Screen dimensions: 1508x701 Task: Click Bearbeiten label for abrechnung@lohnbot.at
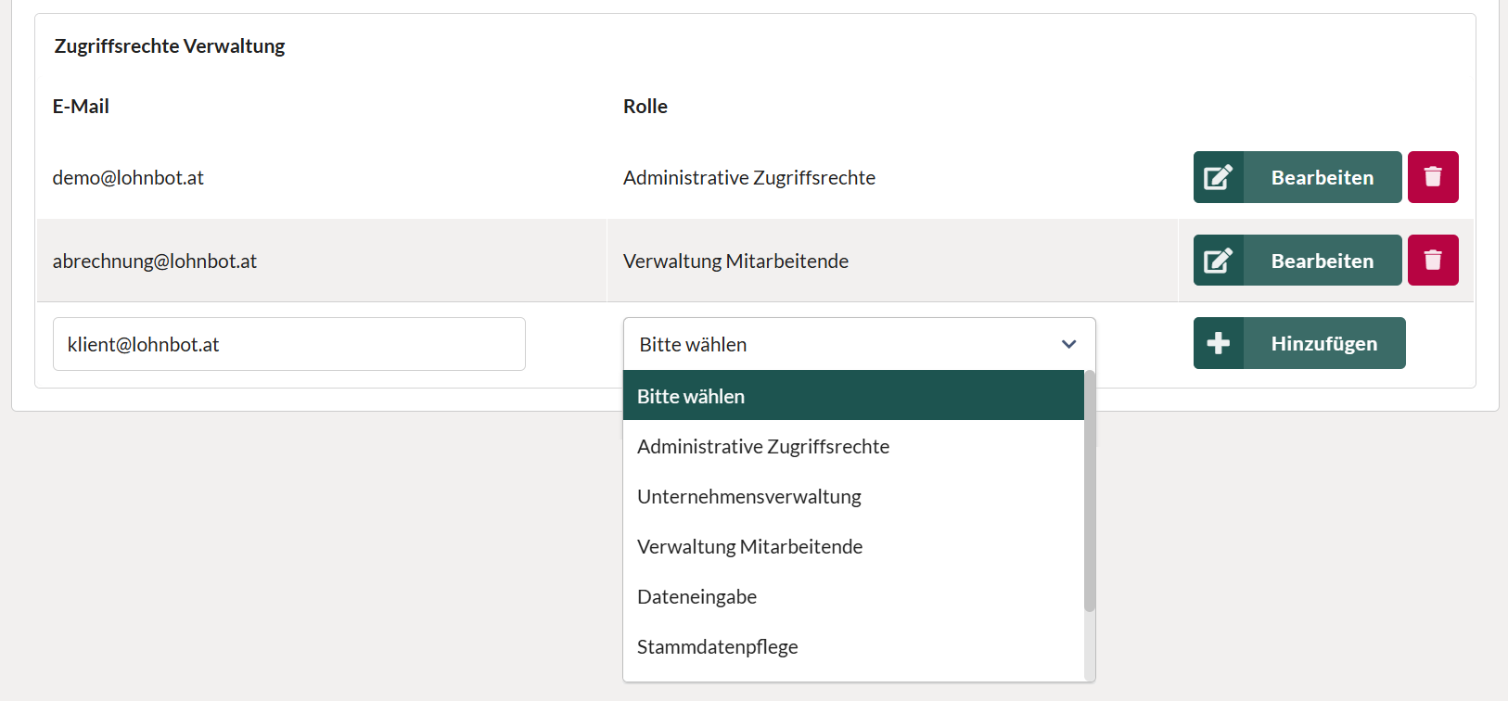1323,261
